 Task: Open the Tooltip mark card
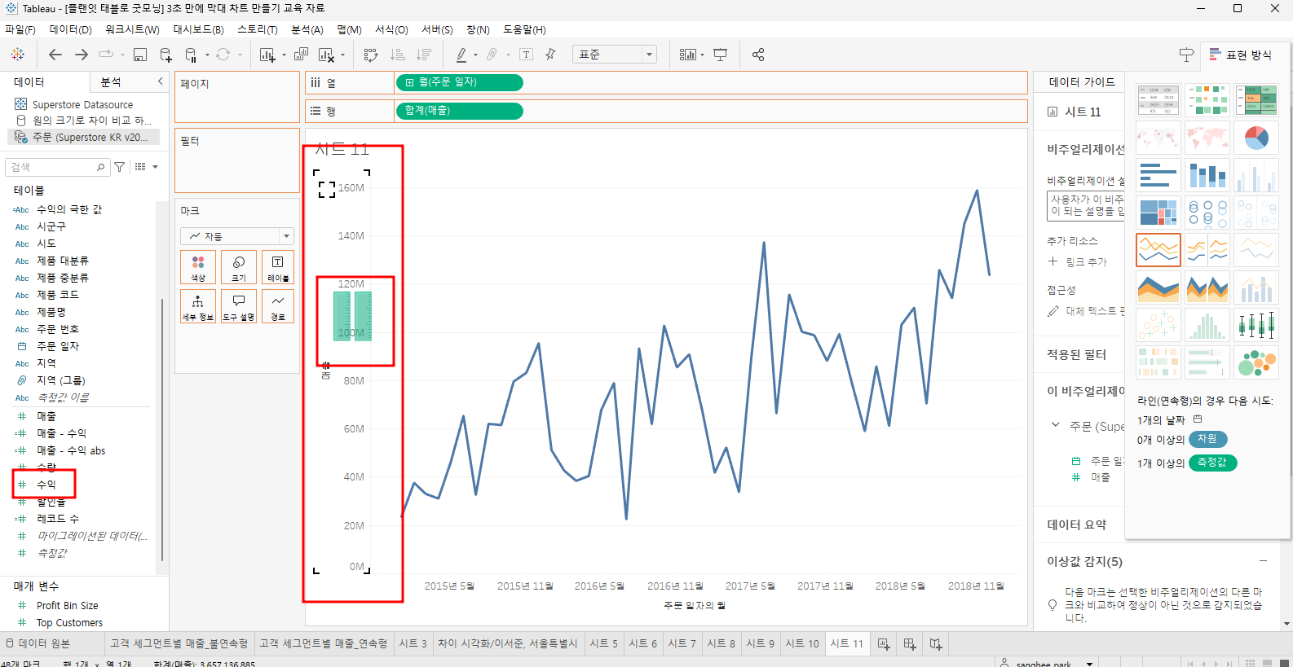pos(239,306)
